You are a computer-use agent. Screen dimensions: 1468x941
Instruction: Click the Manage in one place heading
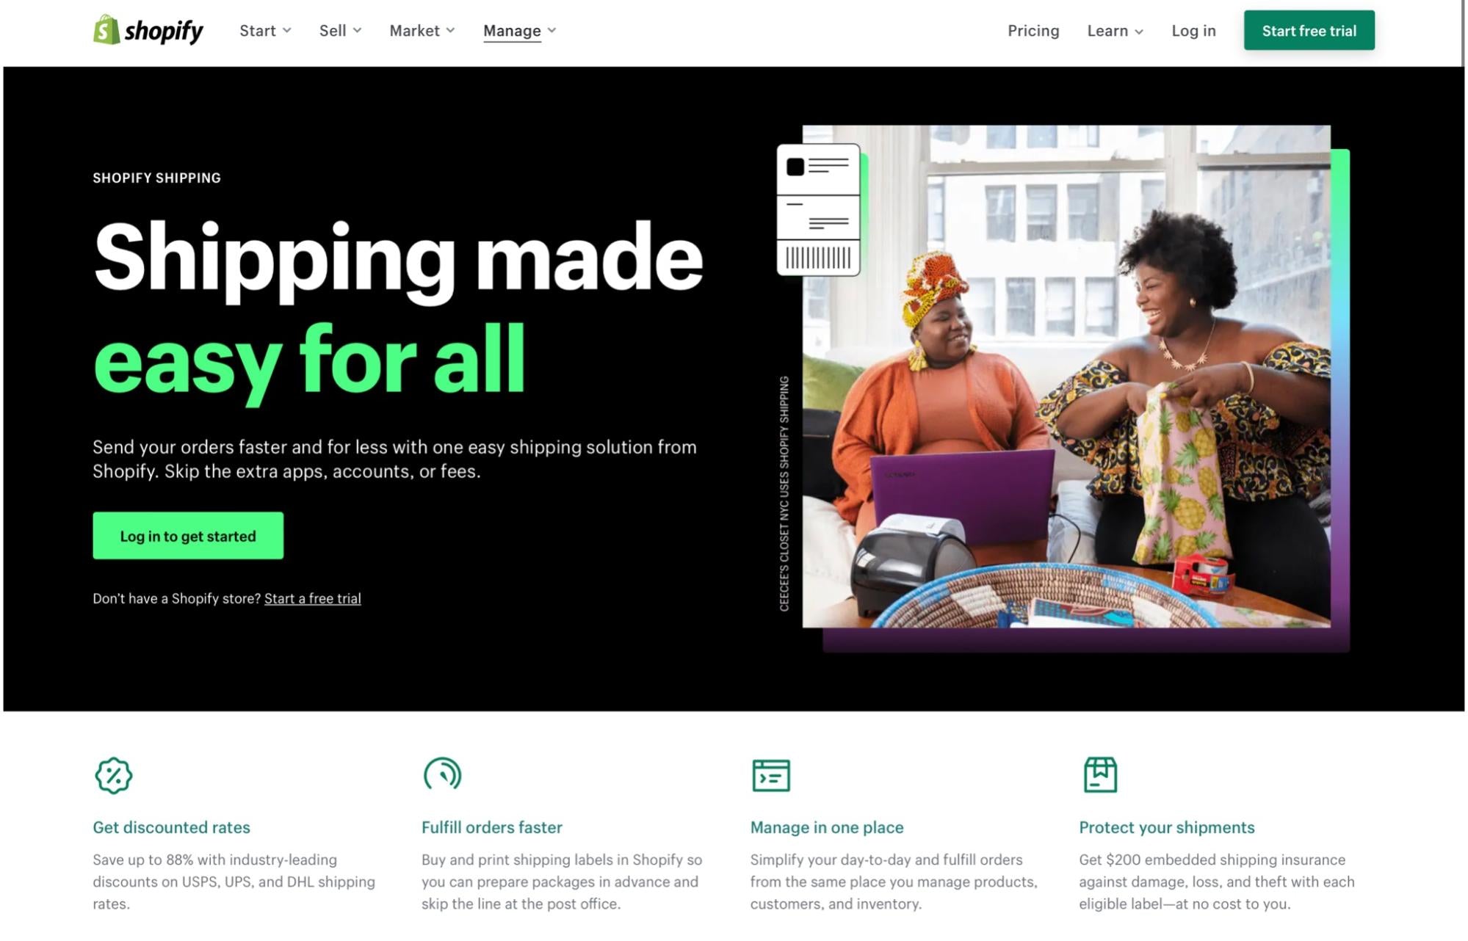(x=827, y=828)
